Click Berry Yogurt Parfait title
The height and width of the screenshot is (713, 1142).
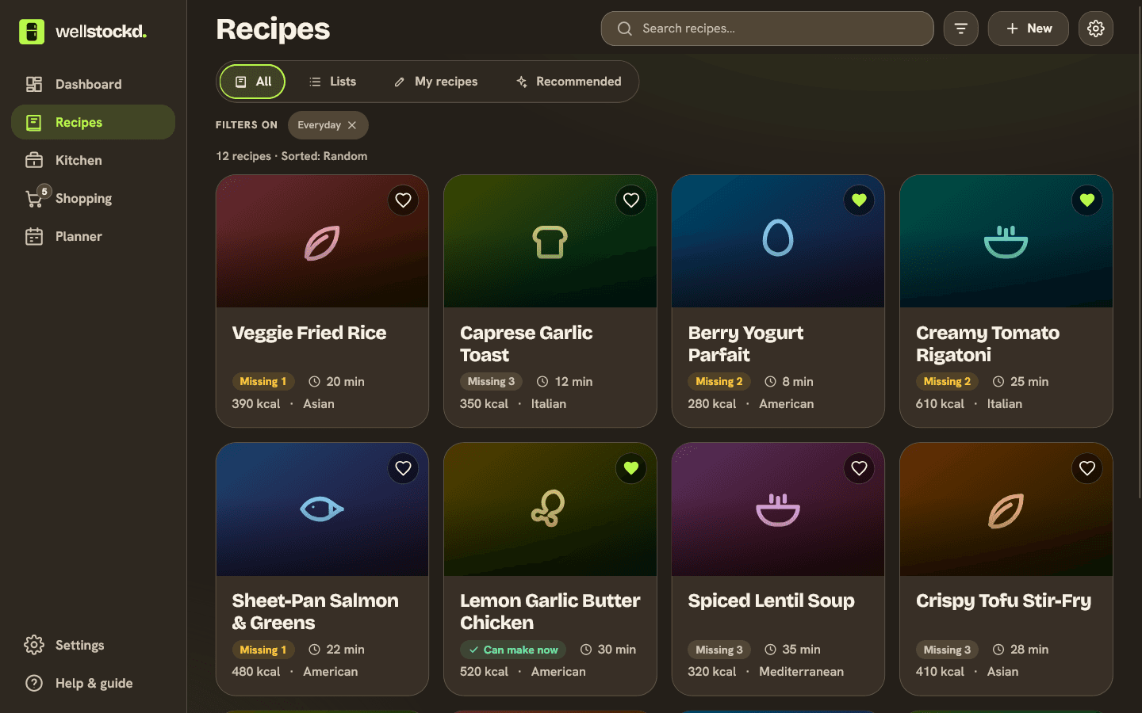pos(745,344)
